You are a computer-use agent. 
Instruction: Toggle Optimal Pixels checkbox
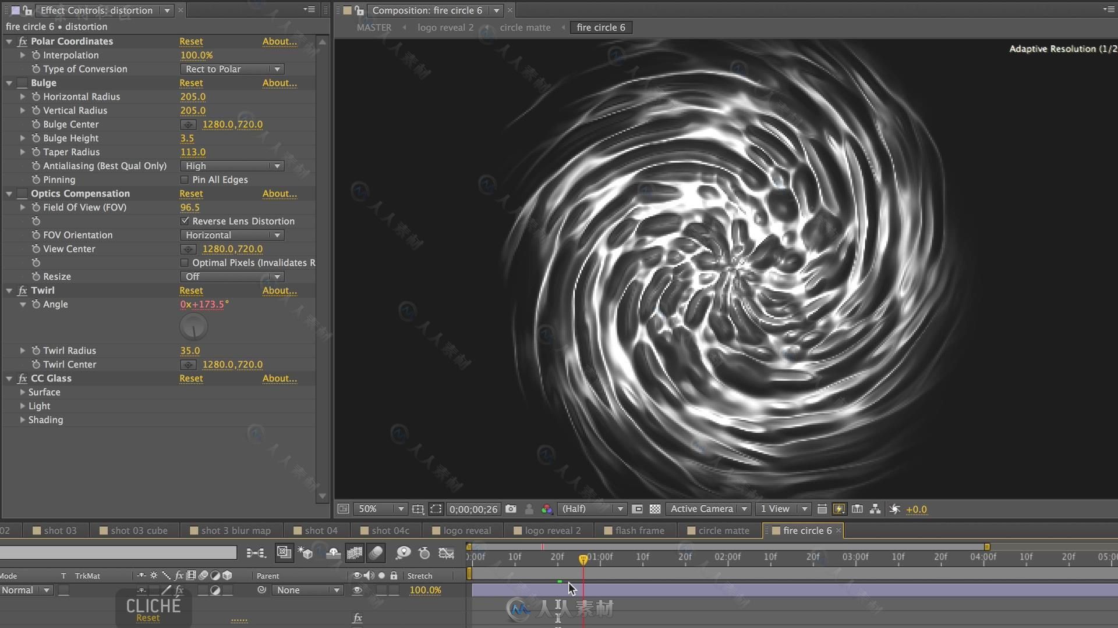coord(184,262)
